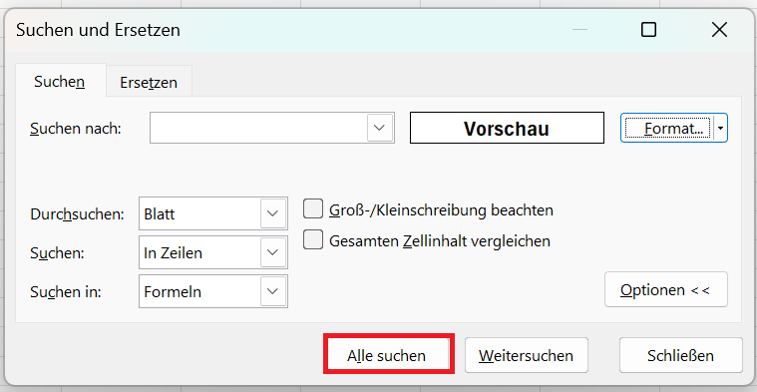Switch to the Ersetzen tab

coord(149,82)
